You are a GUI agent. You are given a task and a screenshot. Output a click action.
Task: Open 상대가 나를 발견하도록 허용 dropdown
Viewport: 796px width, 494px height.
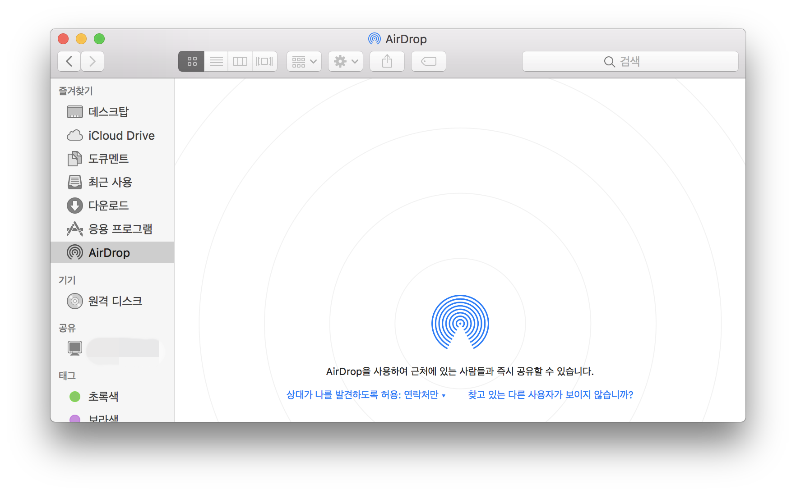[x=366, y=395]
